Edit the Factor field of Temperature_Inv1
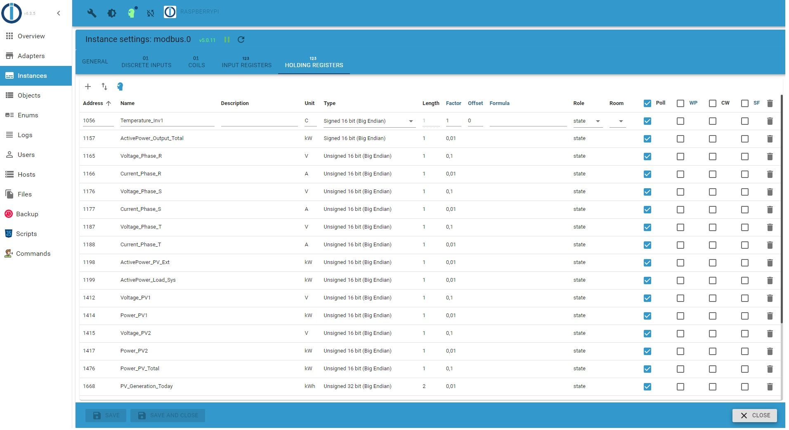 coord(454,121)
